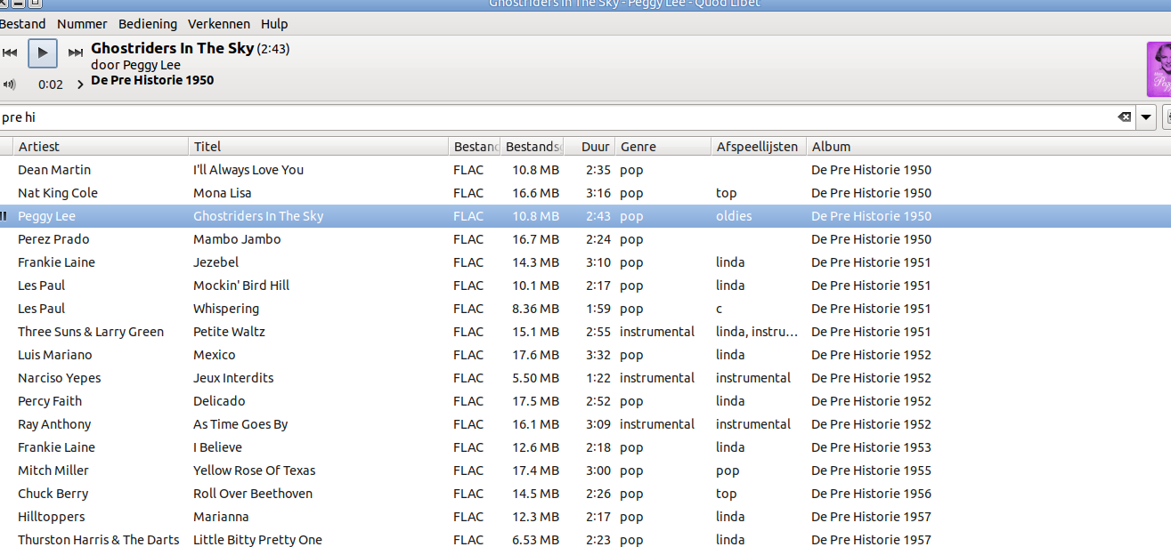Click the previous track button
The height and width of the screenshot is (547, 1171).
(x=10, y=53)
